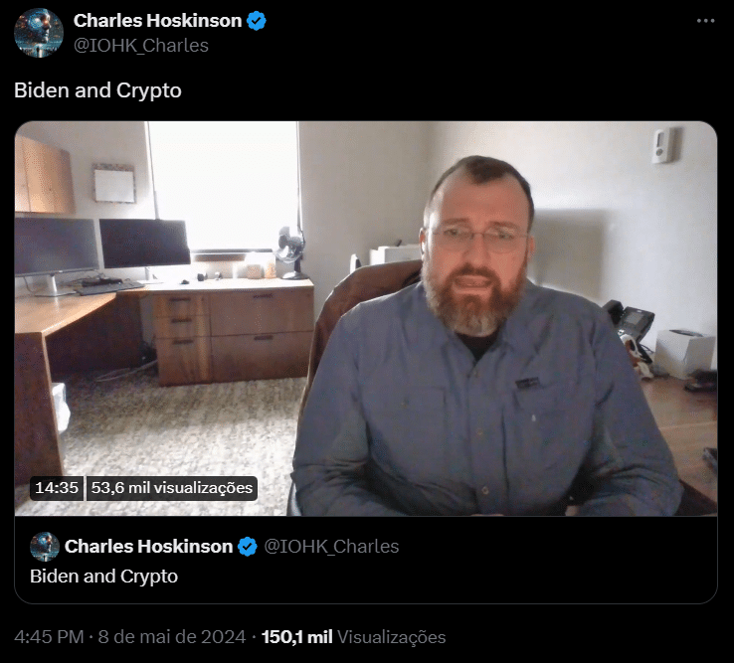Play the embedded video thumbnail
734x663 pixels.
point(366,319)
